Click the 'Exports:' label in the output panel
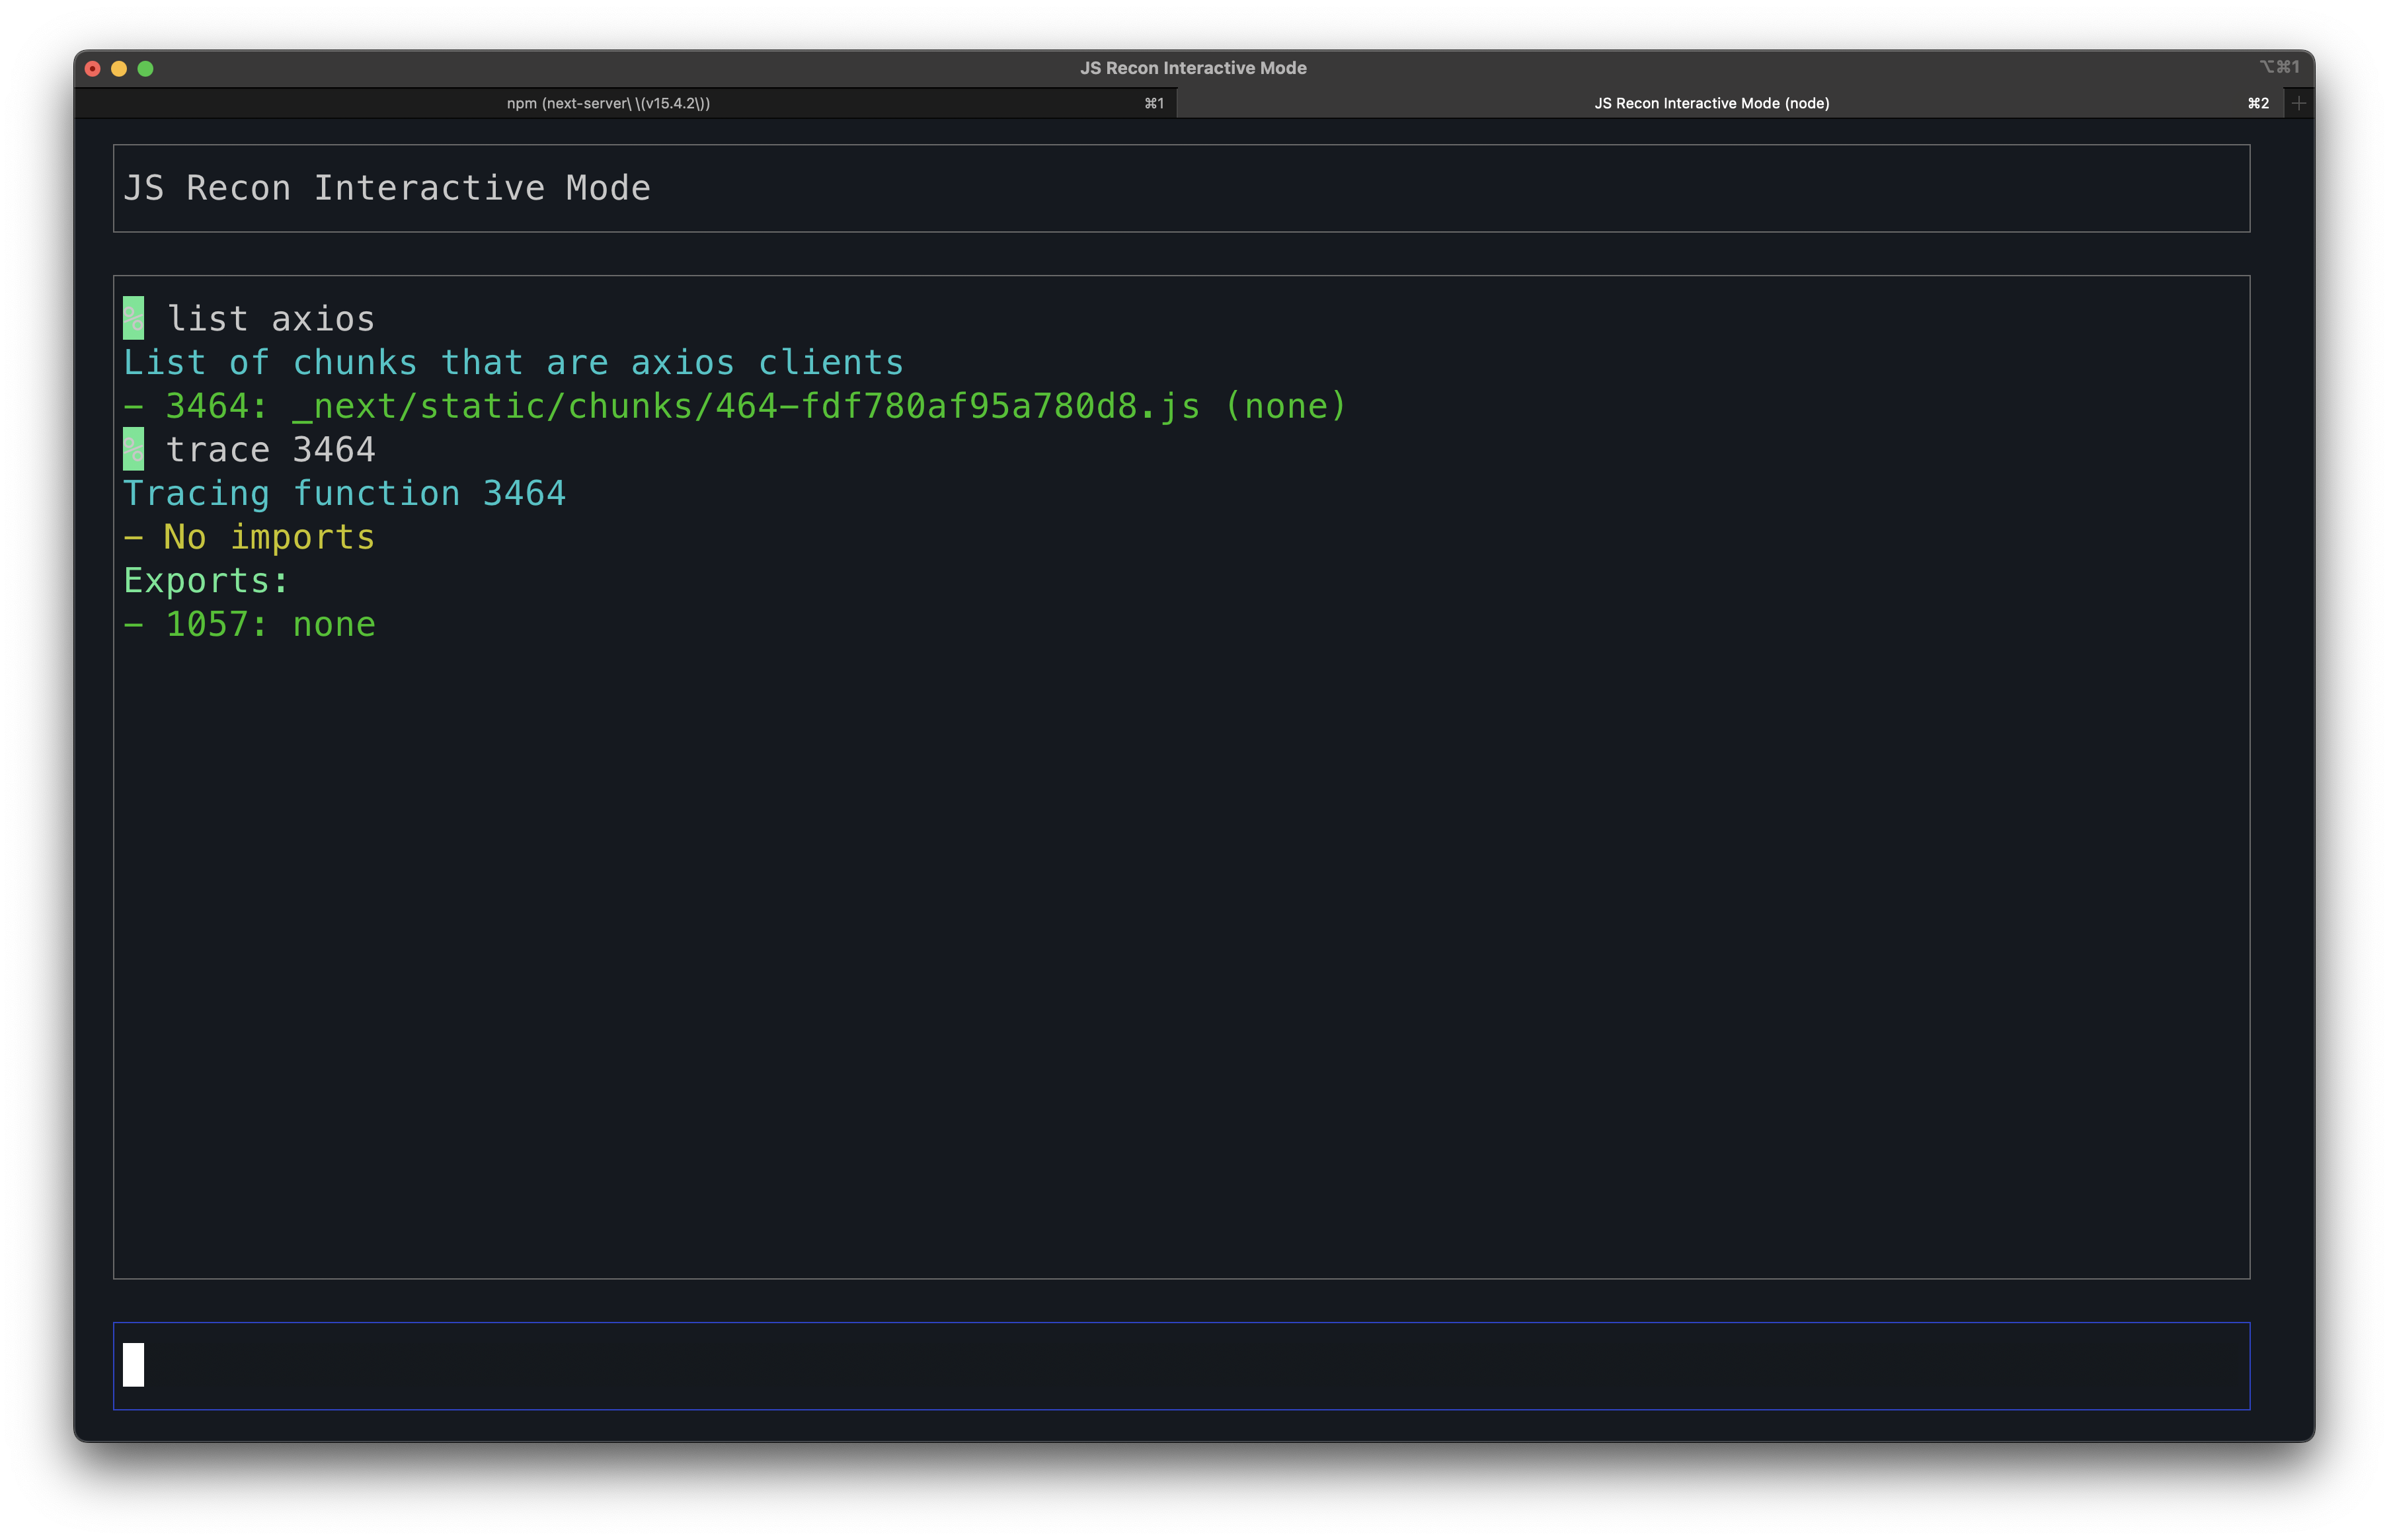 (205, 580)
